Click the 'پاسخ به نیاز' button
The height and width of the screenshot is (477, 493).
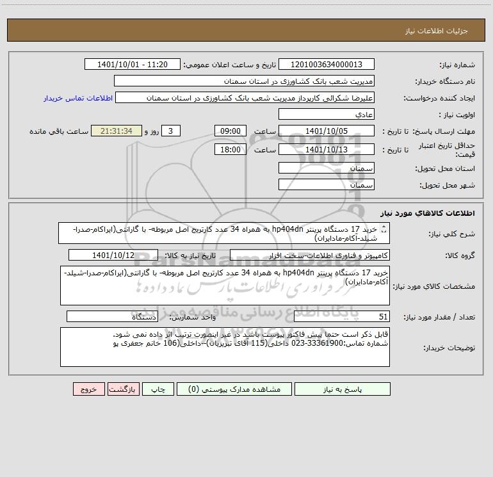pos(343,389)
